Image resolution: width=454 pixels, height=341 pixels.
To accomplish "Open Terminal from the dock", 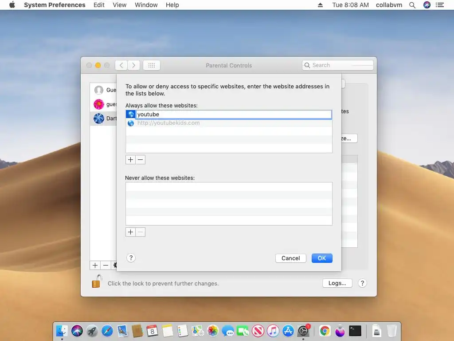I will 355,331.
